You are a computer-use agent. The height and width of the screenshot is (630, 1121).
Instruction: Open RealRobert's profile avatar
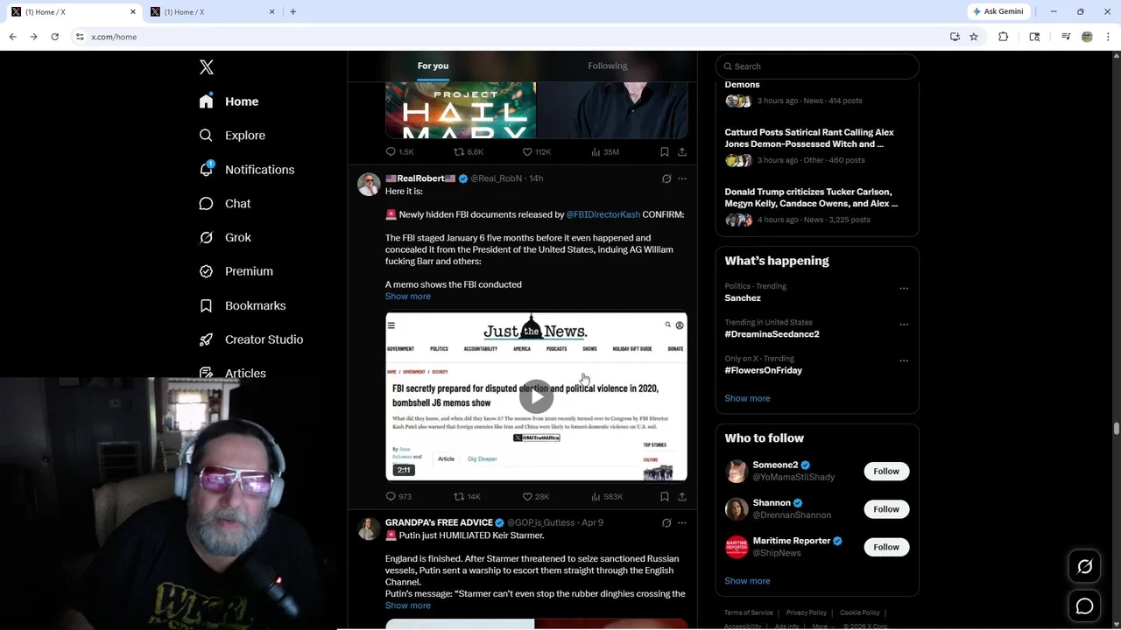click(369, 184)
